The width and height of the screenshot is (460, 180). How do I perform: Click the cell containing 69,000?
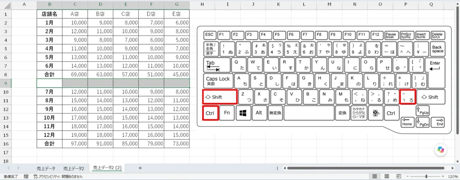(75, 74)
